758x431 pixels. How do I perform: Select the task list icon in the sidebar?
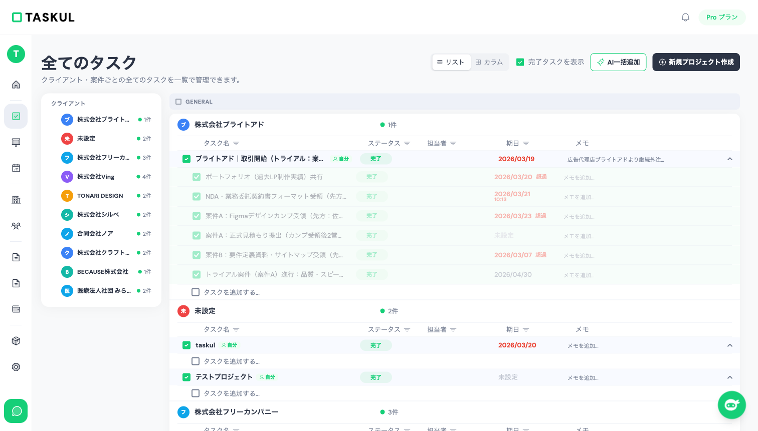tap(16, 116)
